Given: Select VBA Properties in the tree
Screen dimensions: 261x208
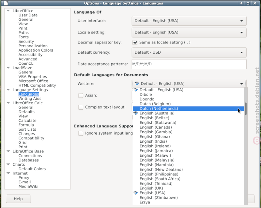Looking at the screenshot, I should (x=33, y=77).
